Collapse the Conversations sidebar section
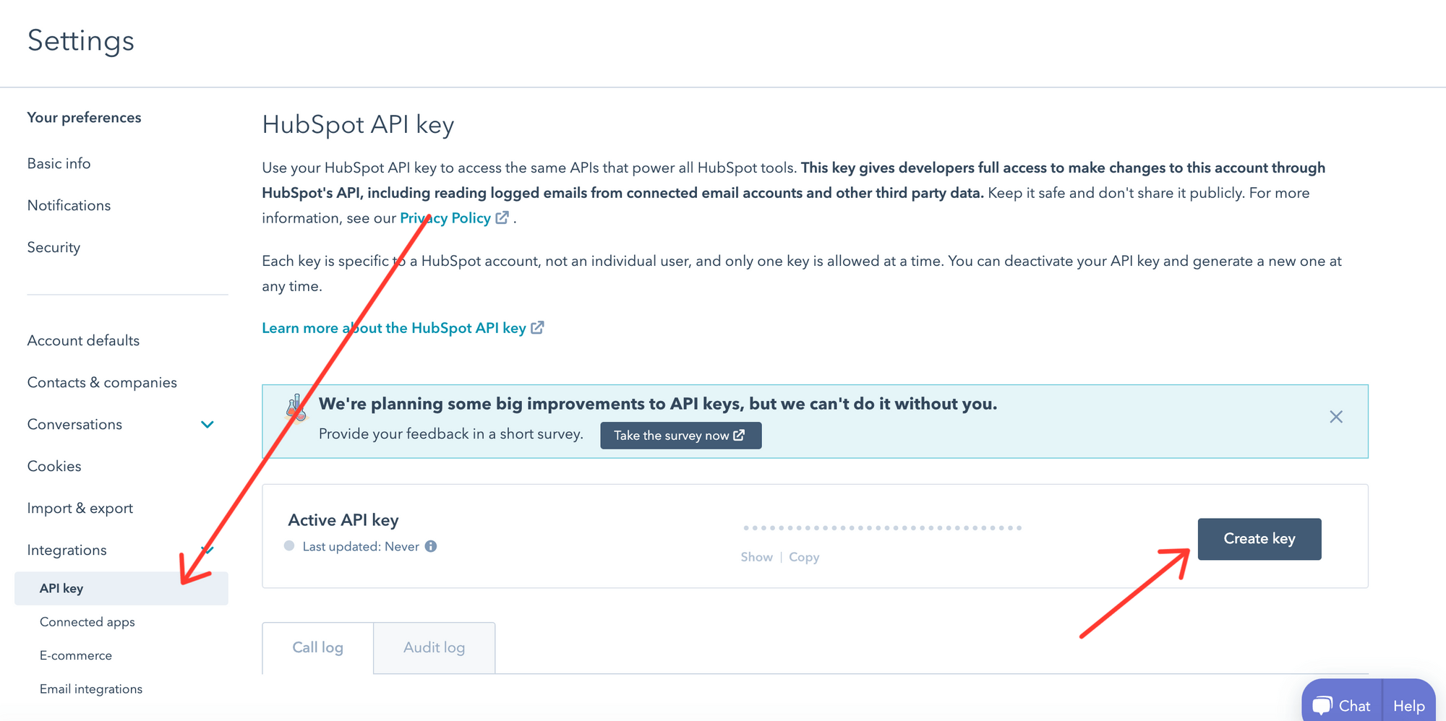This screenshot has width=1446, height=721. (x=208, y=424)
